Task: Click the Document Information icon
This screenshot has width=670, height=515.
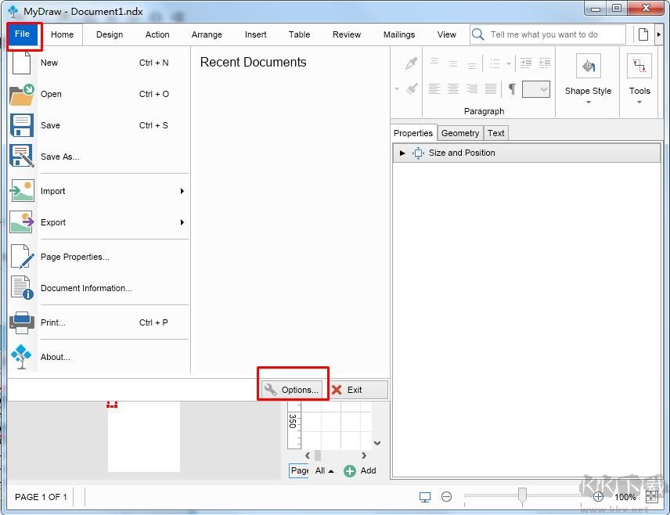Action: [22, 287]
